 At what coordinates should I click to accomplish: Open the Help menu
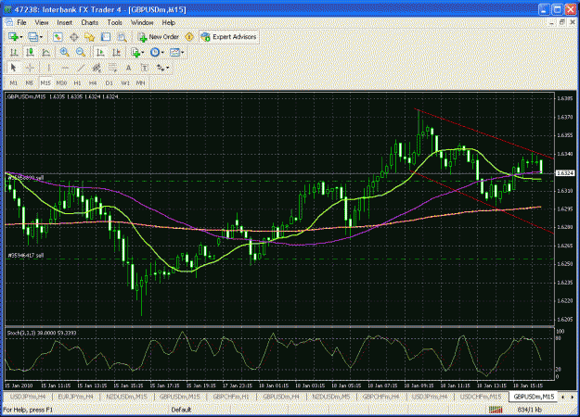[169, 22]
